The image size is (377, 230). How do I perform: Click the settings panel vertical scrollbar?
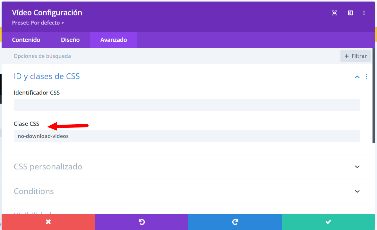click(x=374, y=95)
